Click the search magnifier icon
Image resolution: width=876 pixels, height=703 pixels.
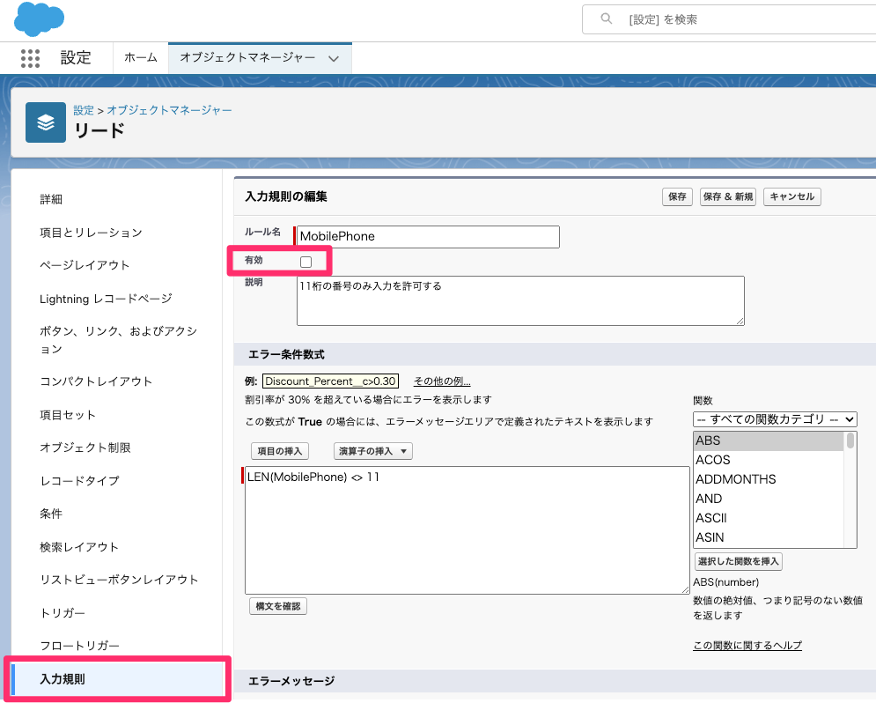tap(606, 18)
